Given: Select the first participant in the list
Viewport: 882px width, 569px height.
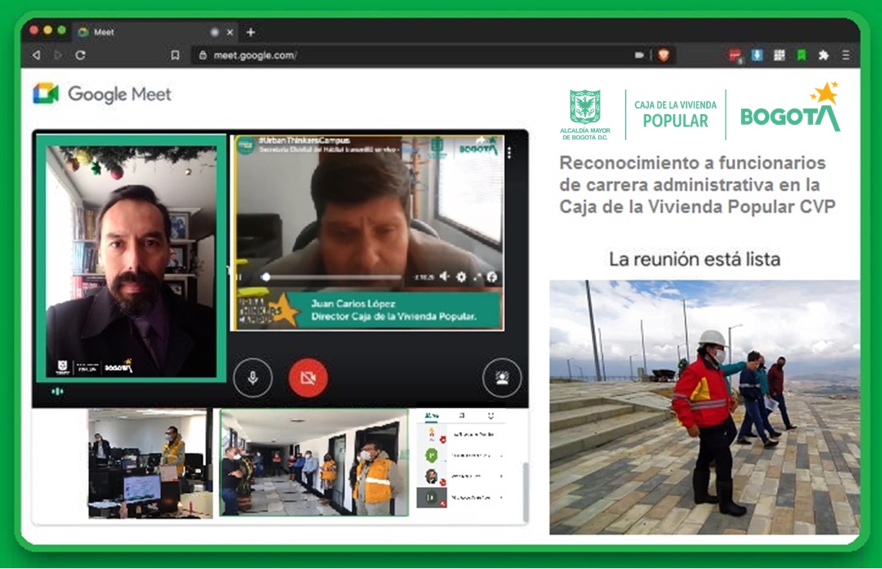Looking at the screenshot, I should [460, 434].
